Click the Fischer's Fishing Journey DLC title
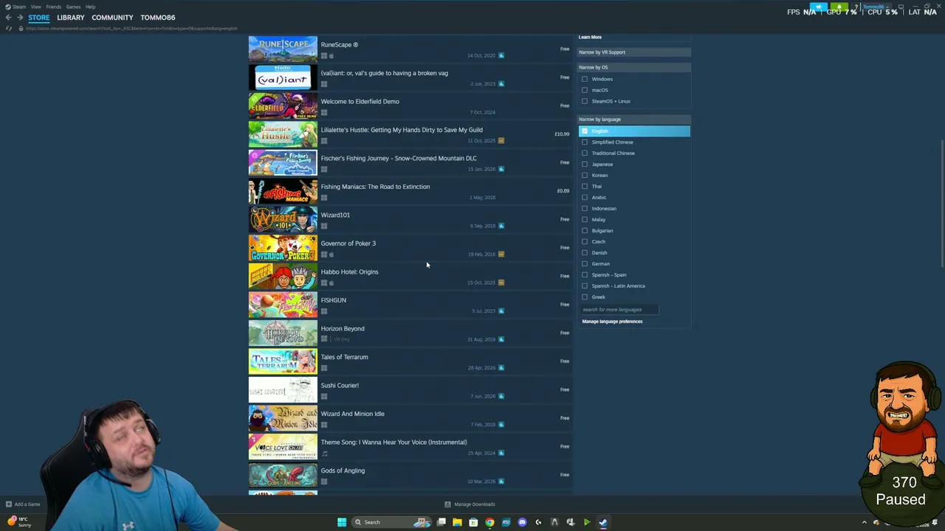The height and width of the screenshot is (531, 945). [399, 159]
